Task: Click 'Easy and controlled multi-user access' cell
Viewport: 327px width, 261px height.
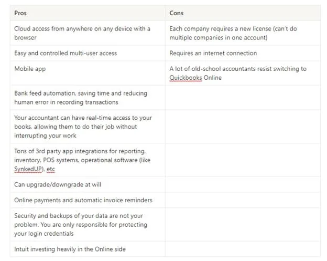Action: click(x=88, y=53)
